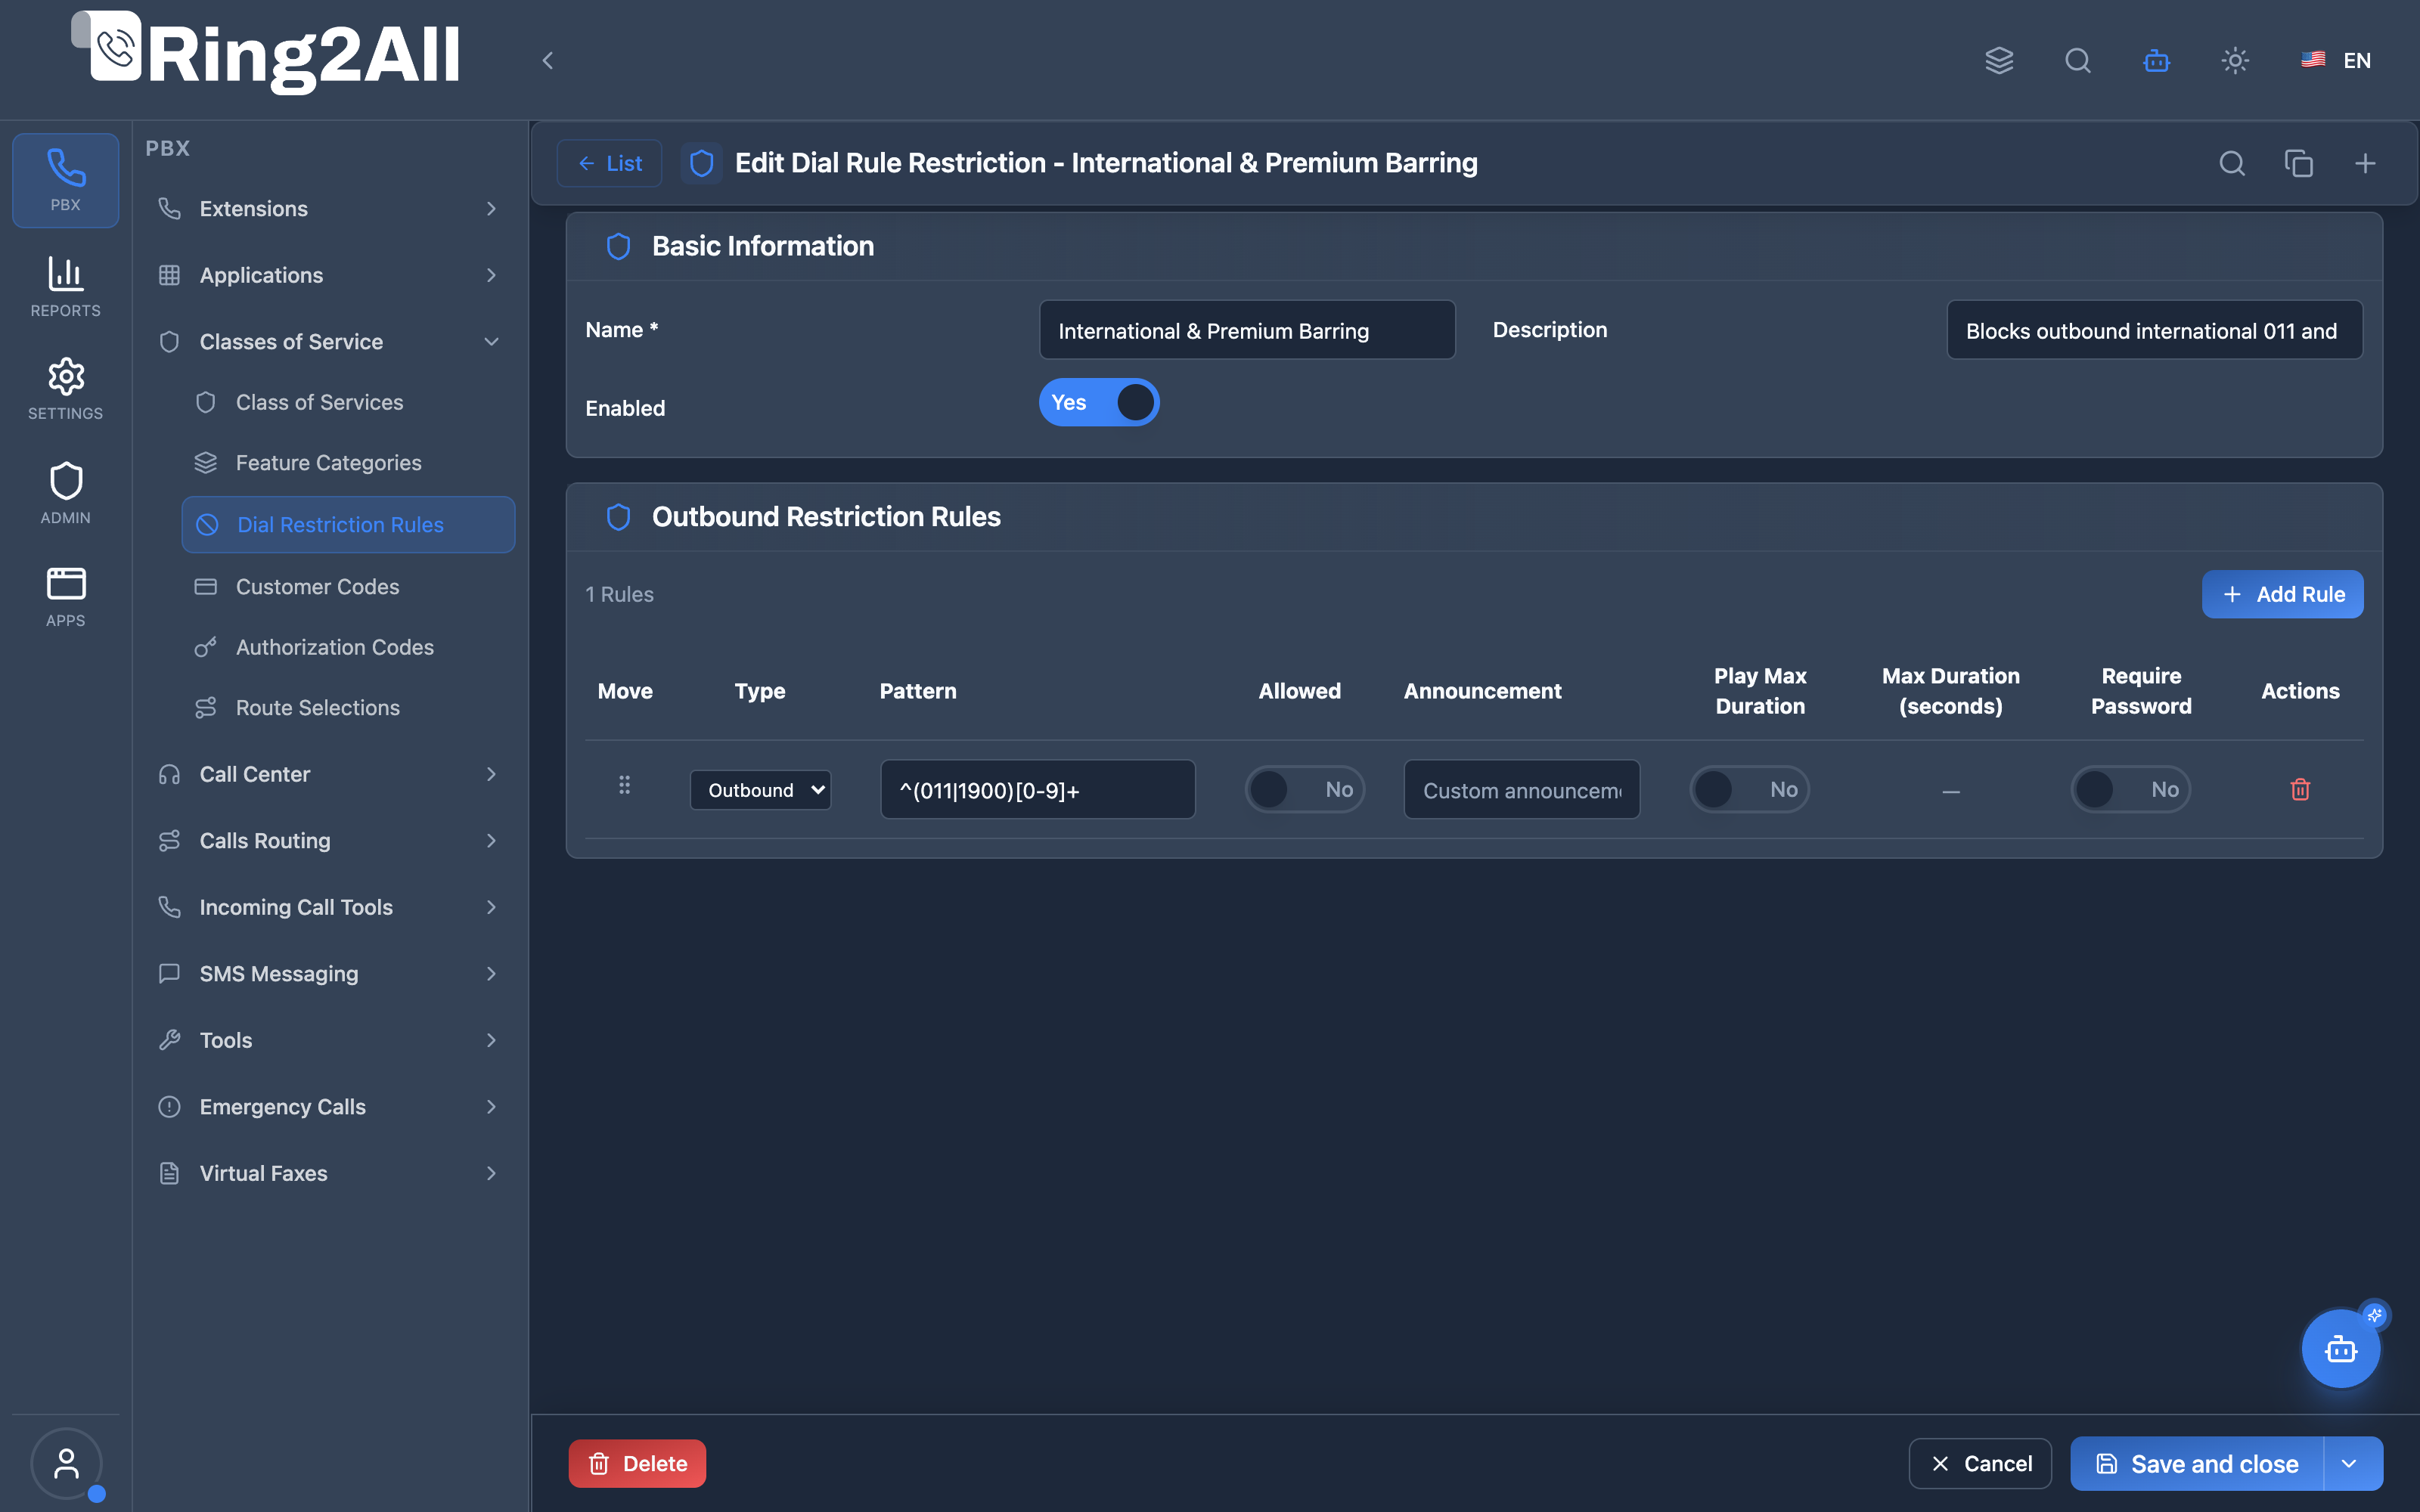Expand the Extensions menu
Viewport: 2420px width, 1512px height.
pyautogui.click(x=328, y=208)
